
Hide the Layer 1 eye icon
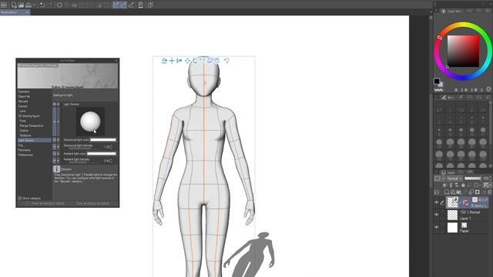[x=437, y=215]
